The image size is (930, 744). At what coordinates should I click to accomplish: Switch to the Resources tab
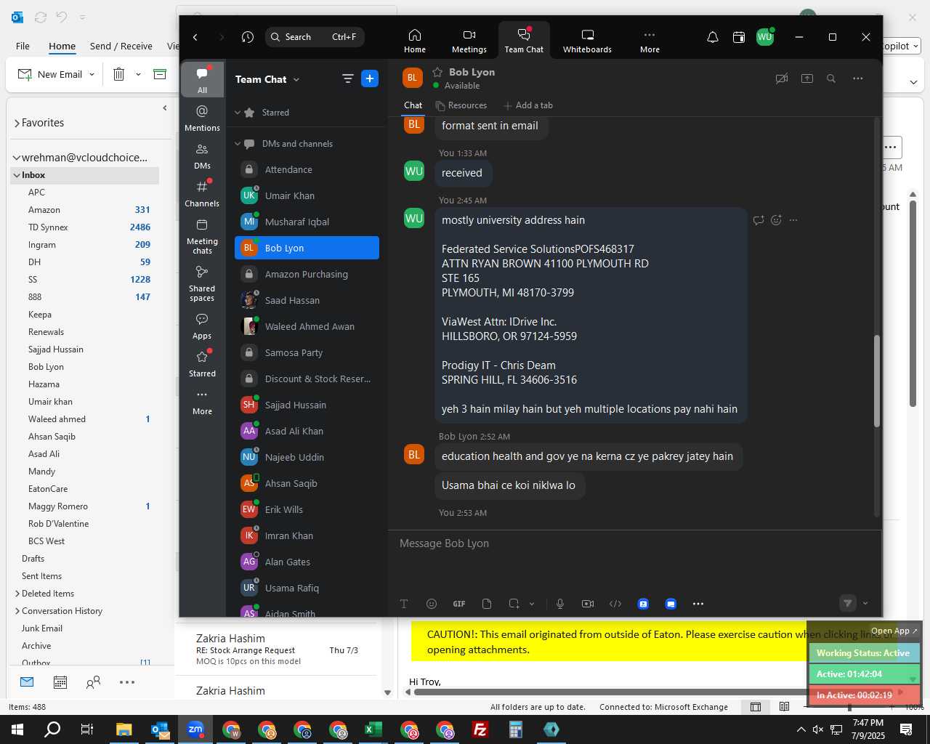461,105
